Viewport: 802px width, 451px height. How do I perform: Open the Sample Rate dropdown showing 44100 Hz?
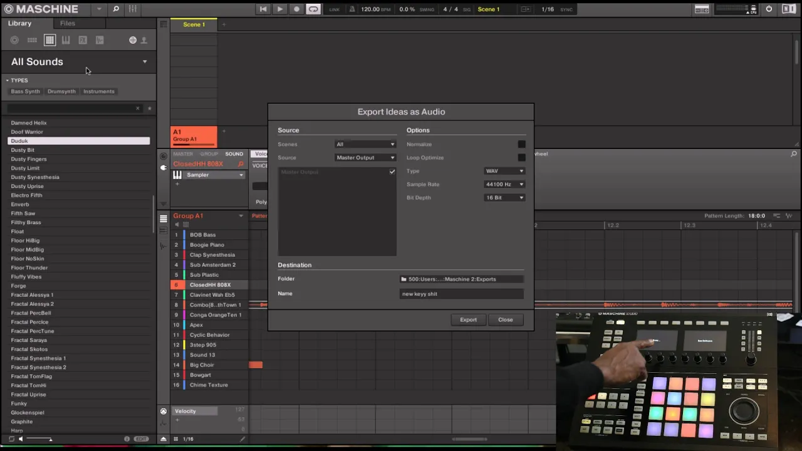(x=504, y=184)
